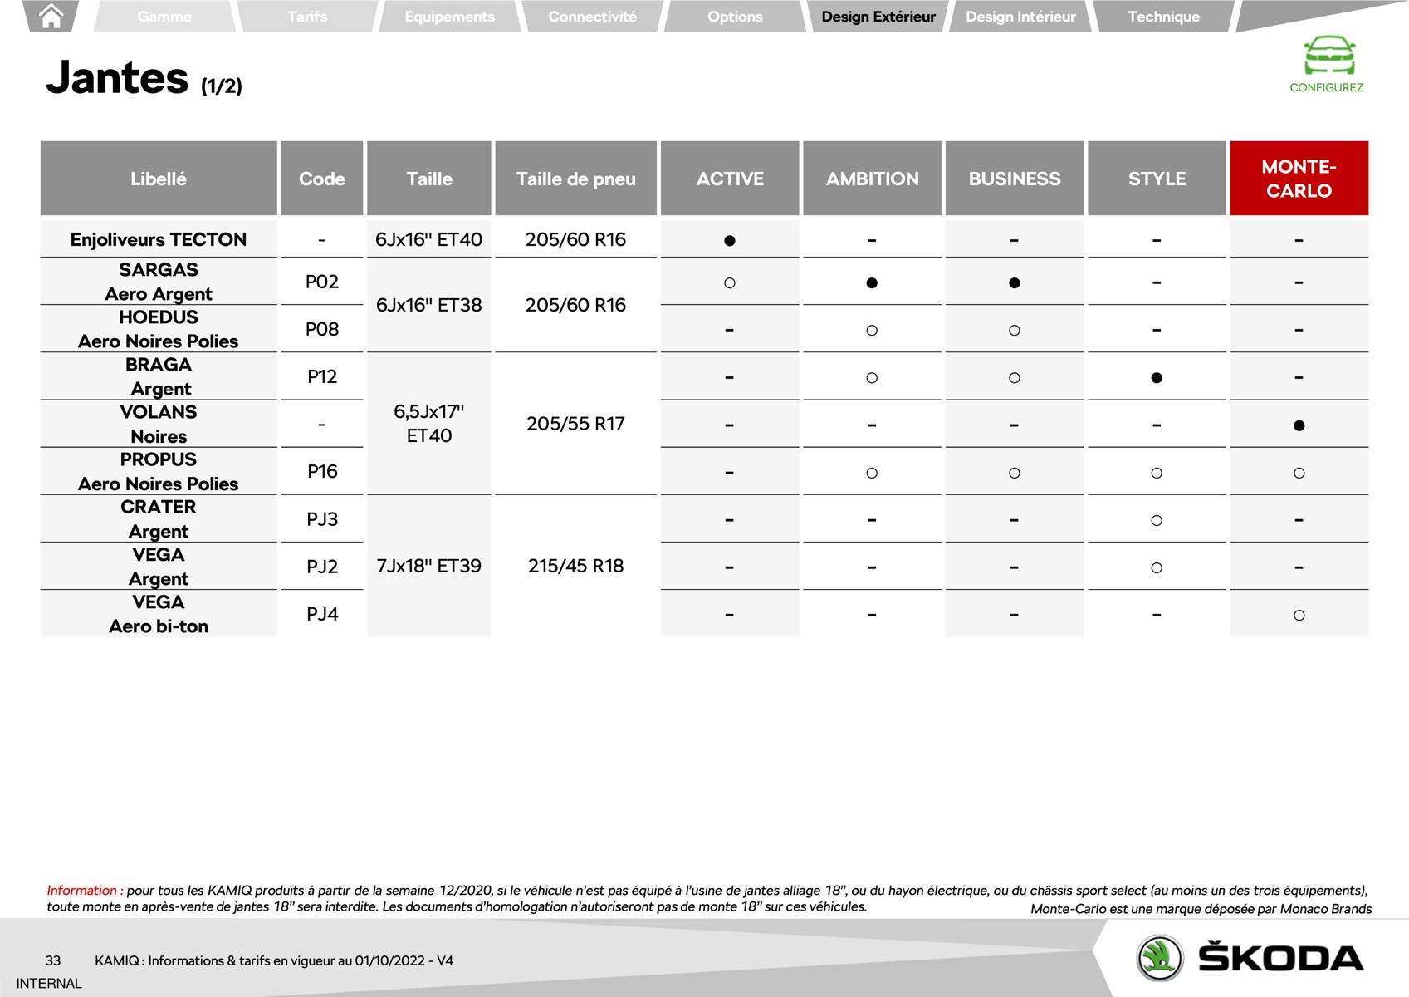The width and height of the screenshot is (1409, 997).
Task: Click filled dot for BRAGA under STYLE
Action: point(1157,378)
